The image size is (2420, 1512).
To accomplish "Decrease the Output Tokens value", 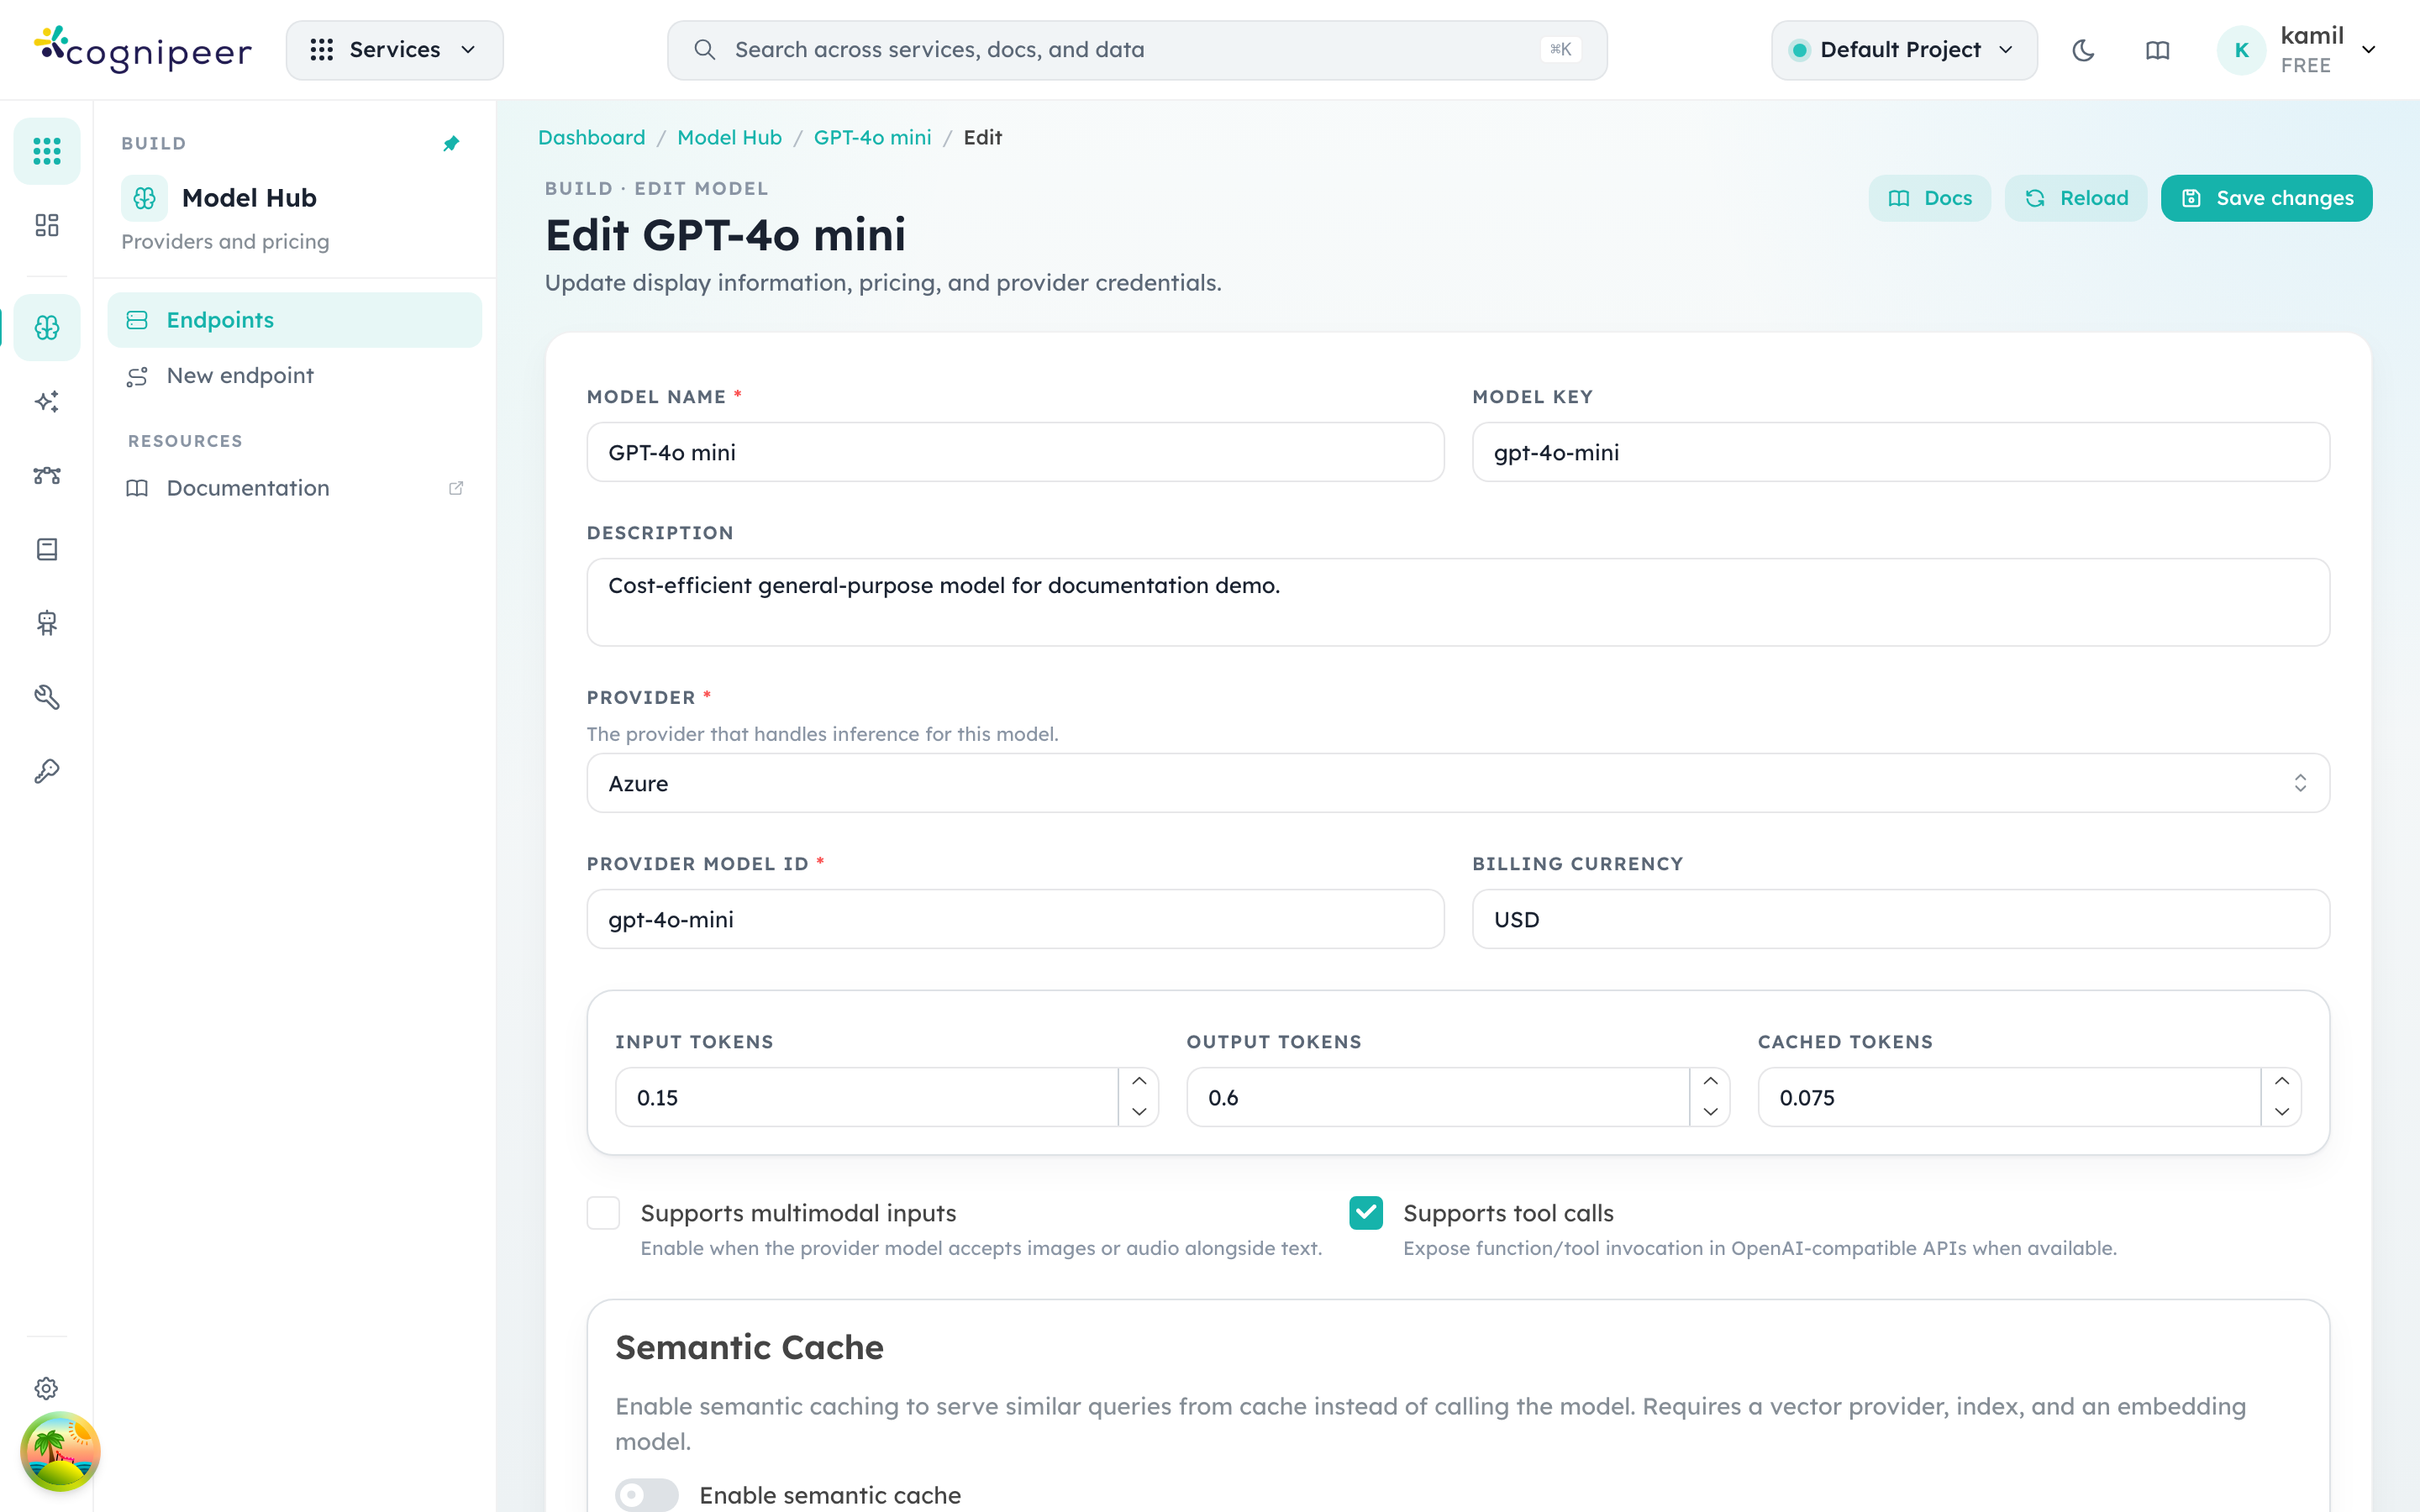I will pyautogui.click(x=1710, y=1112).
